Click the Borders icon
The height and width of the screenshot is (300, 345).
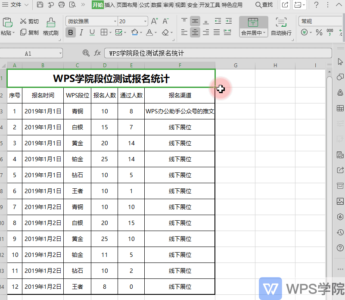click(104, 33)
